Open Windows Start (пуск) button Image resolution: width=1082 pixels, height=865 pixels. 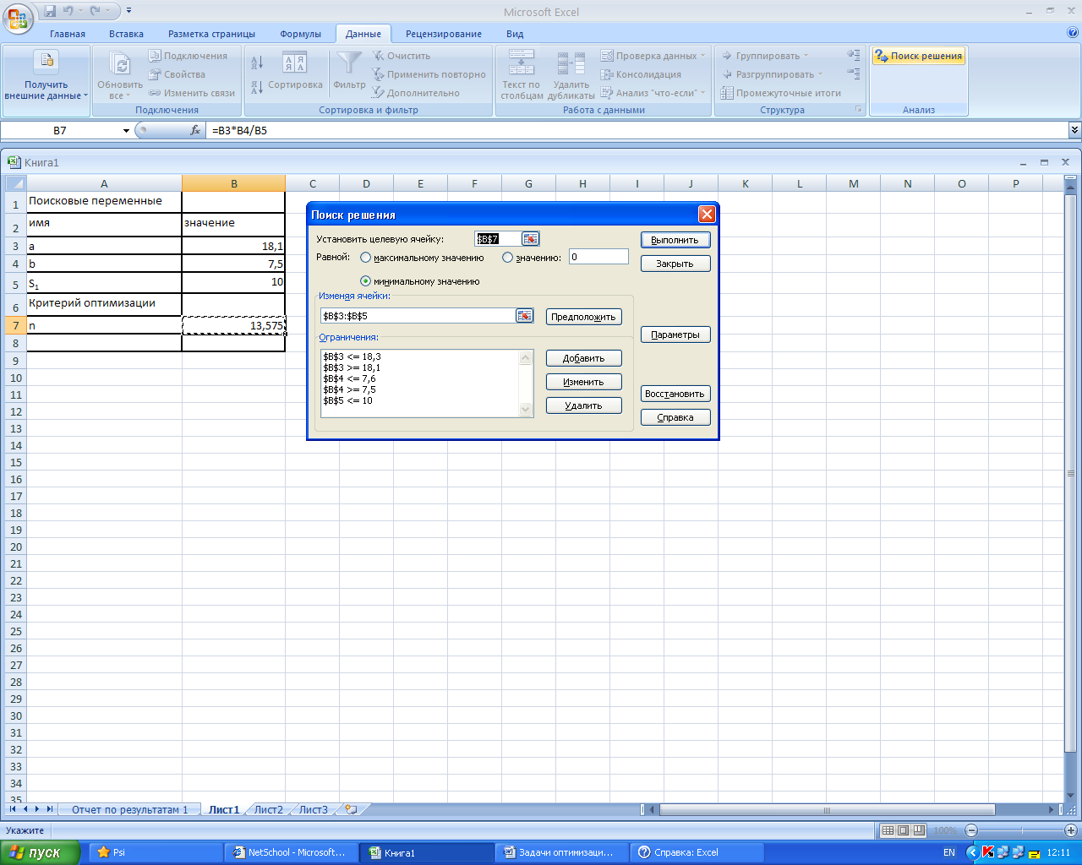pos(41,852)
